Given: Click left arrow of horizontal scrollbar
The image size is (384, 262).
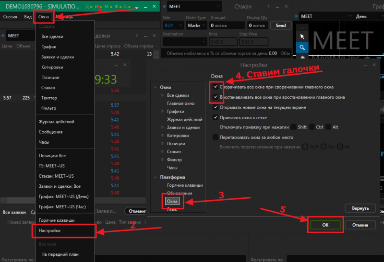Looking at the screenshot, I should [x=3, y=200].
